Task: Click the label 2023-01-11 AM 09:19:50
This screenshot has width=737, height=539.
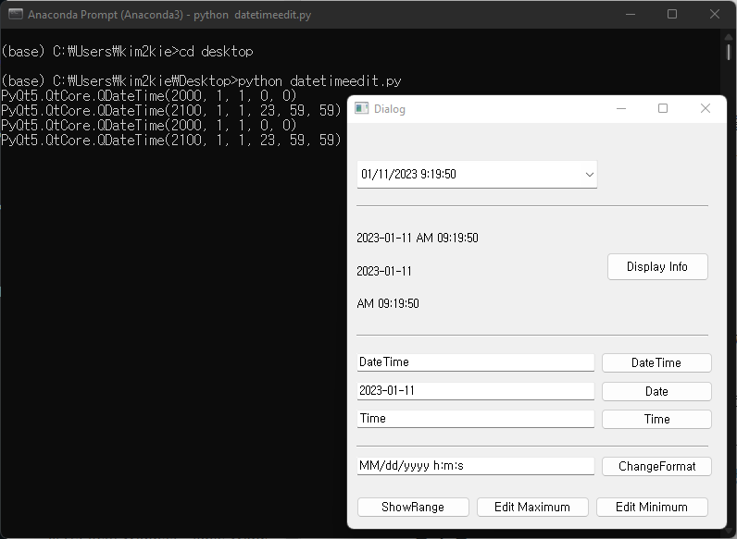Action: pos(418,238)
